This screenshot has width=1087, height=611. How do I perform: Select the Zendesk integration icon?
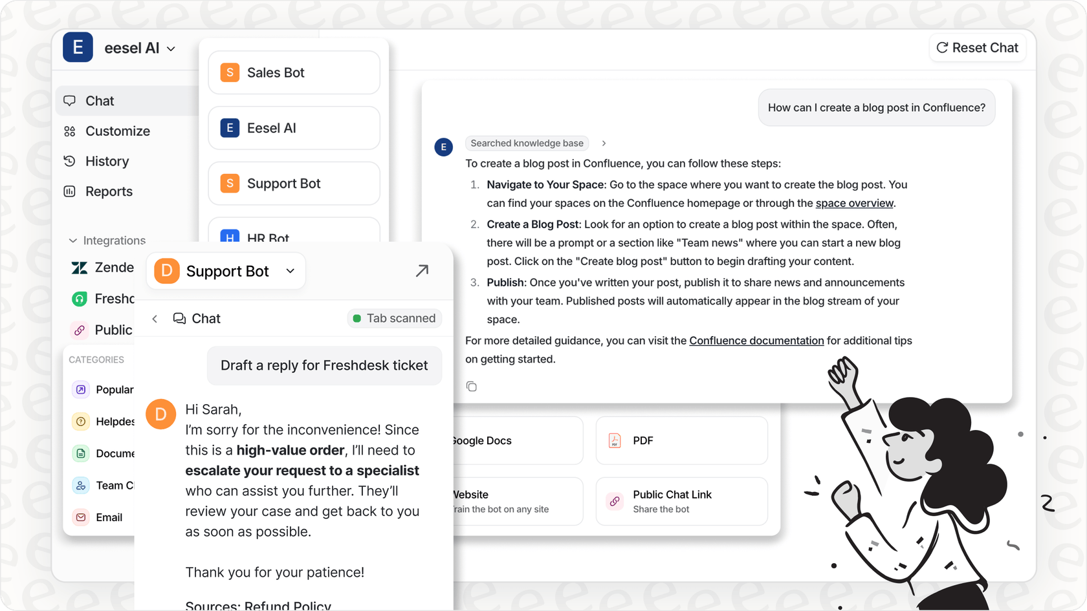[80, 267]
